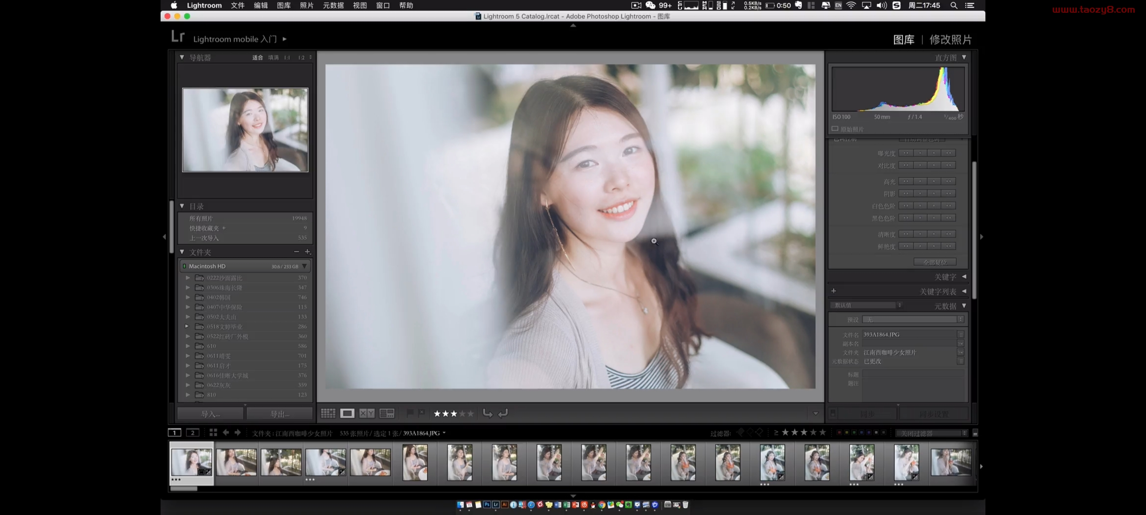The width and height of the screenshot is (1146, 515).
Task: Open Compare (X|Y) view
Action: pyautogui.click(x=367, y=413)
